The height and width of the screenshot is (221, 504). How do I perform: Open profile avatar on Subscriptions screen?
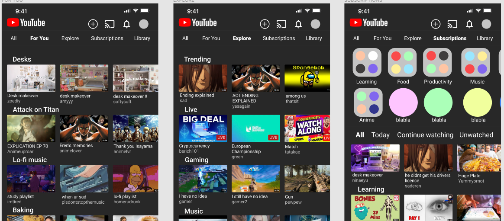(486, 24)
